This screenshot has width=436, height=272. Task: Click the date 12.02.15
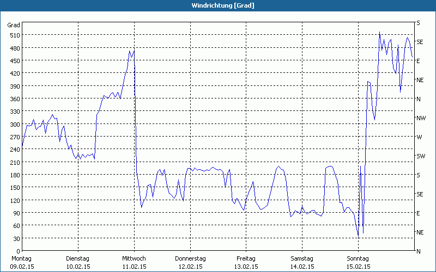[x=190, y=267]
